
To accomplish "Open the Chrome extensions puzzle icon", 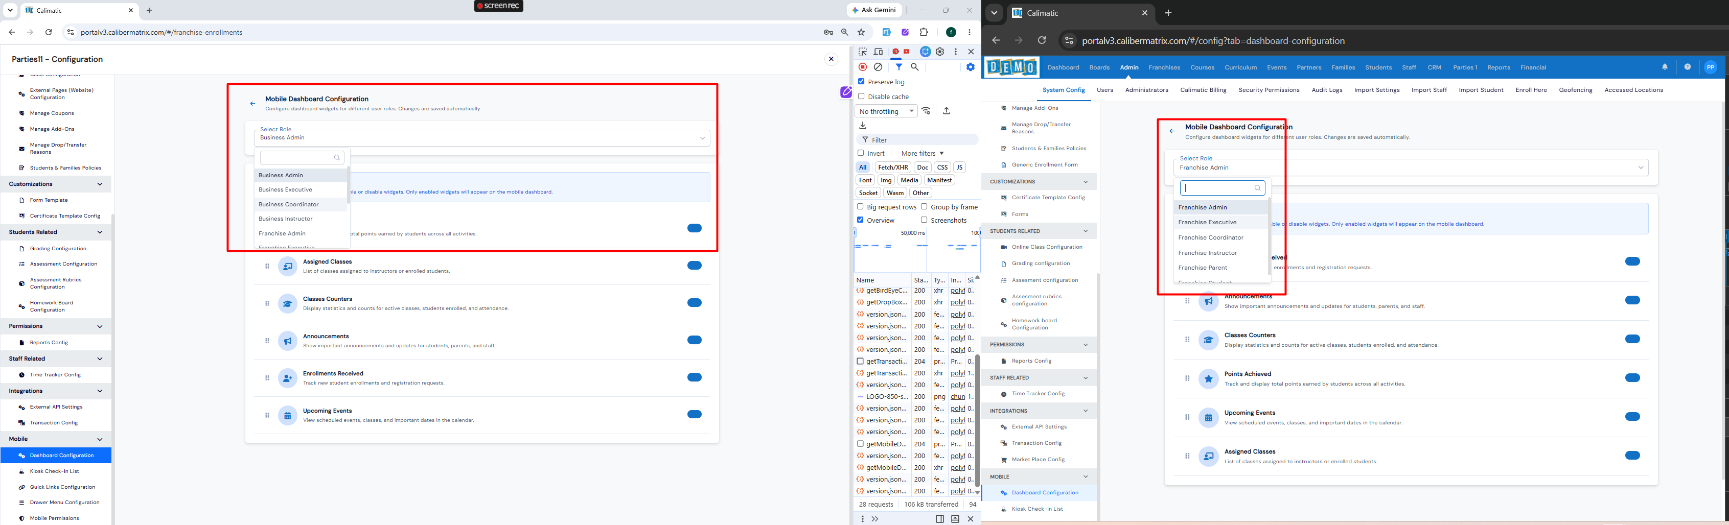I will (x=924, y=32).
